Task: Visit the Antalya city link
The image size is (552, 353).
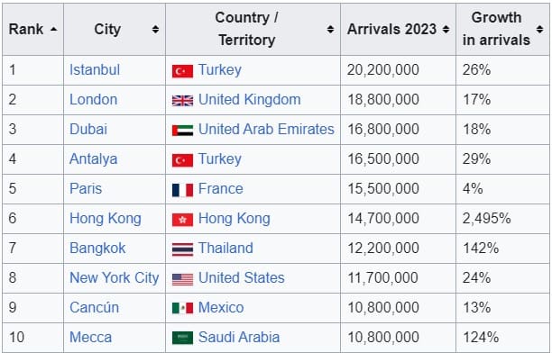Action: 93,158
